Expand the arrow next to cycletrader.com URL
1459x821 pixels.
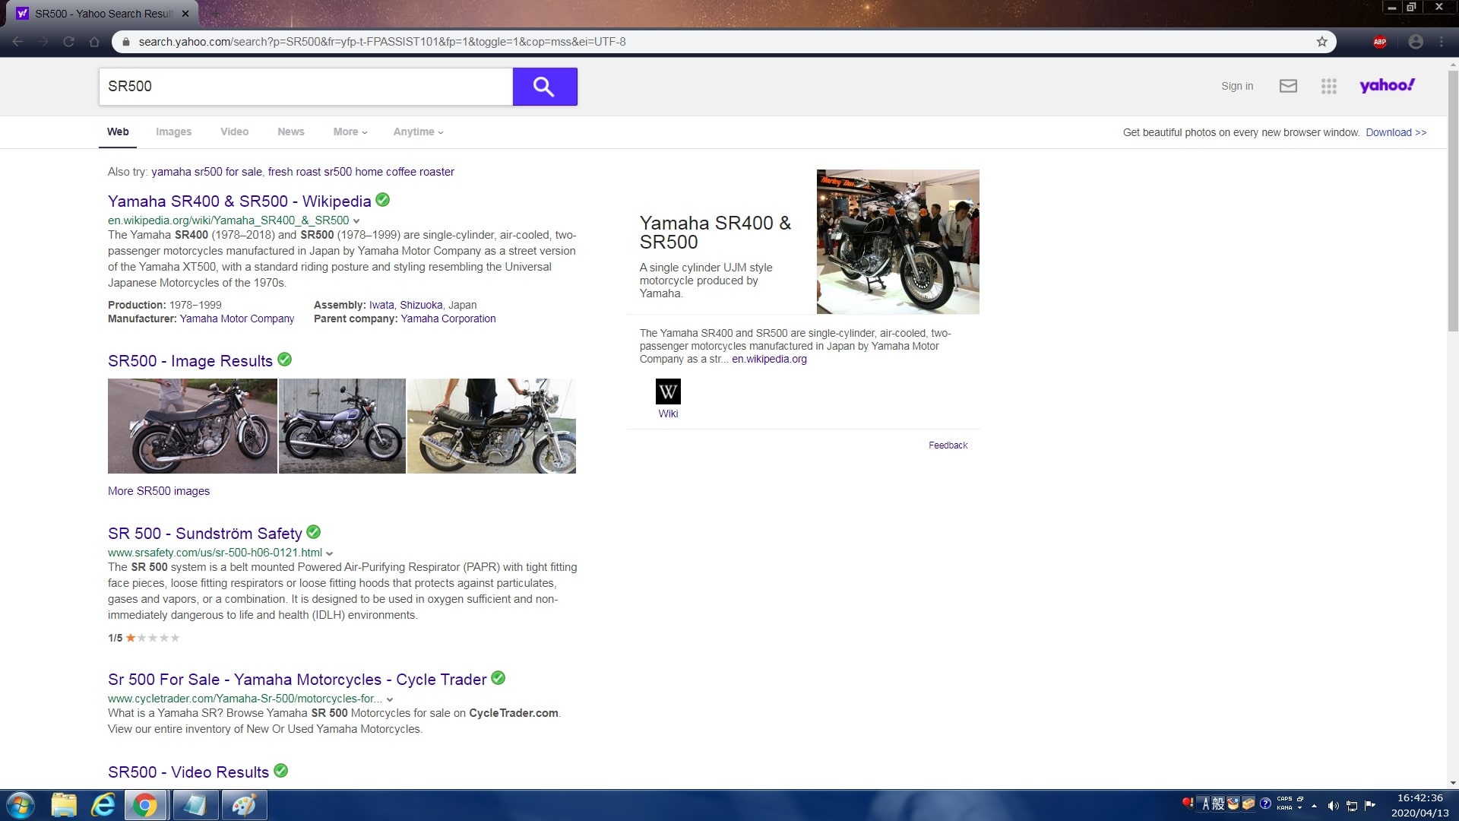390,699
